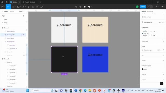
Task: Click the component properties icon beside Rectangle 19
Action: coord(160,22)
